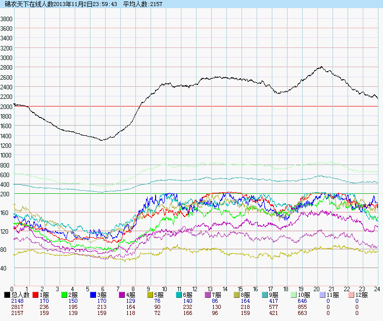Click the red 1服 legend swatch
Image resolution: width=383 pixels, height=321 pixels.
tap(36, 295)
